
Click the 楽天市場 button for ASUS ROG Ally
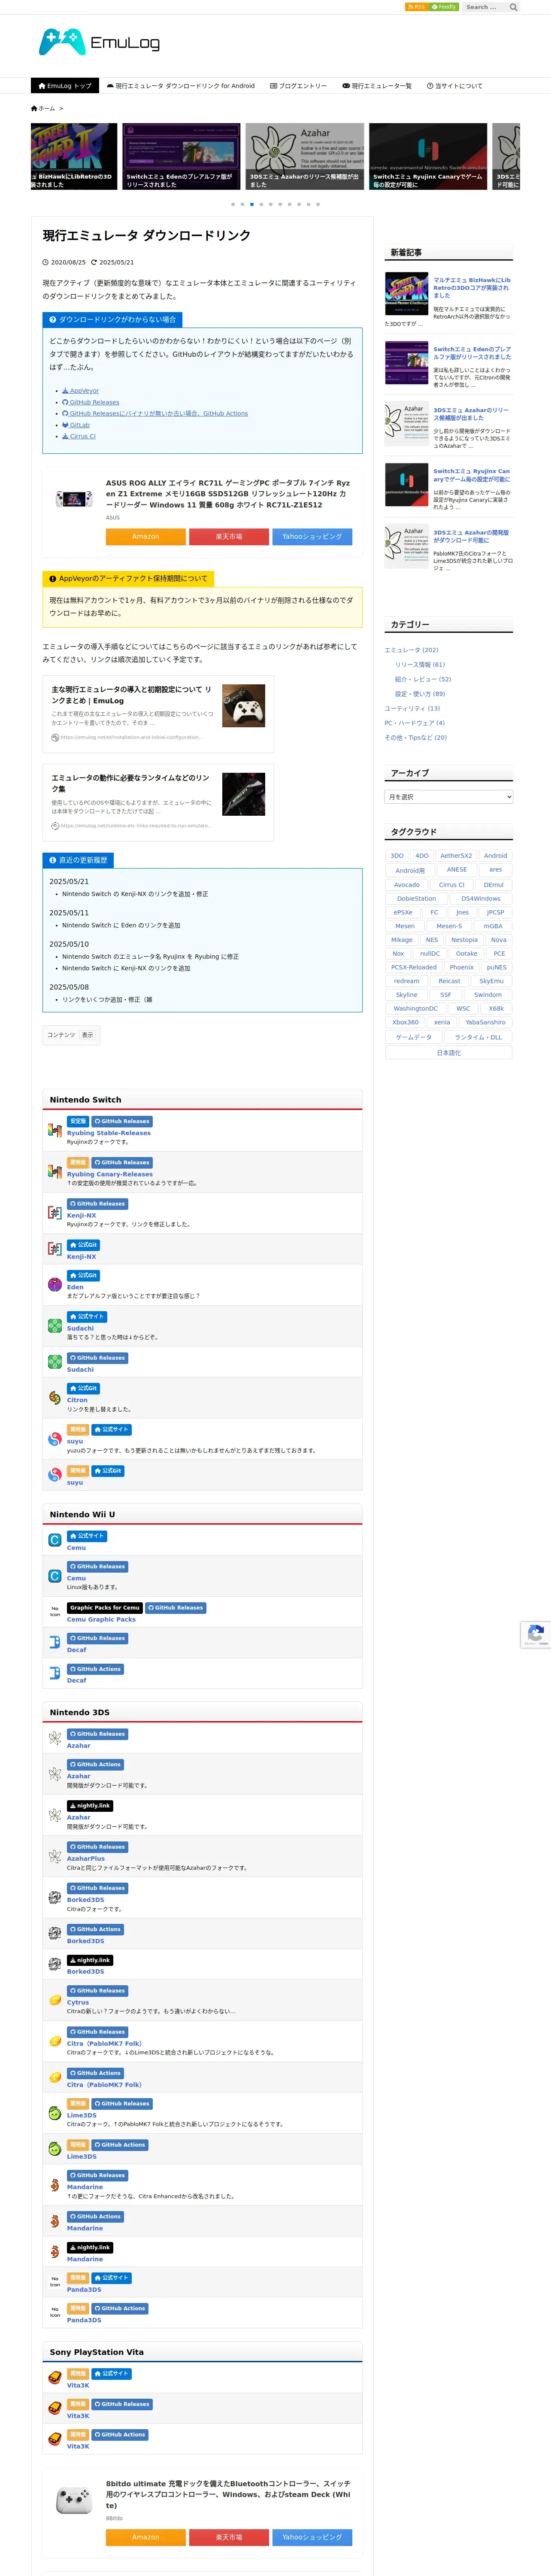(x=229, y=537)
